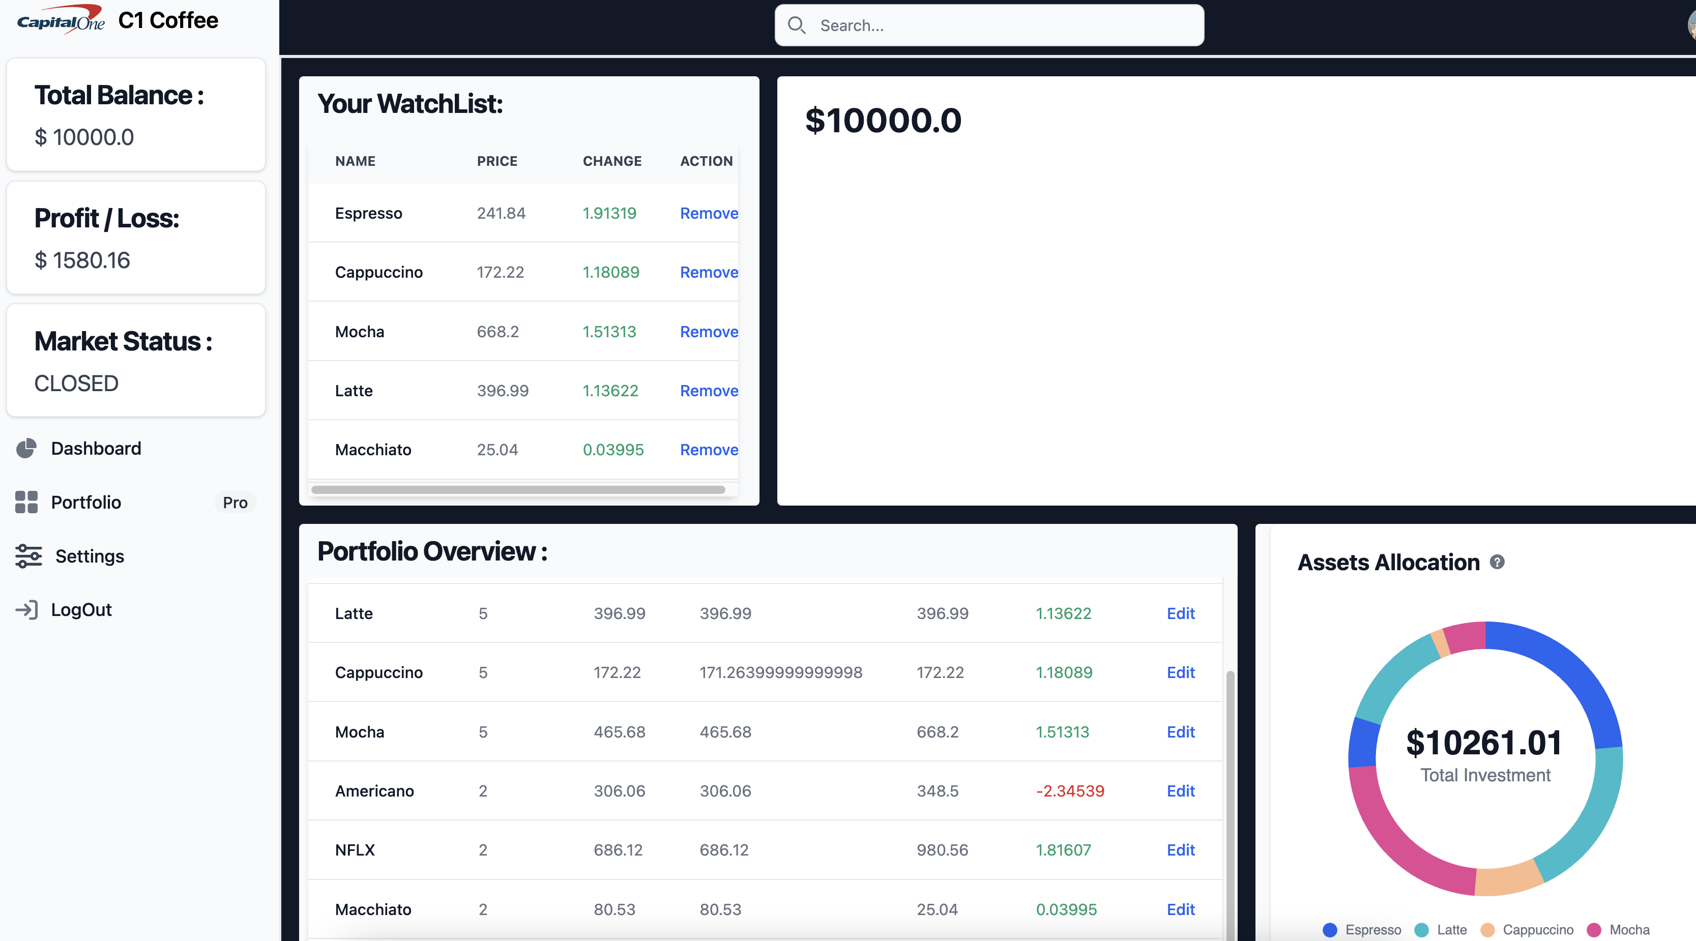Image resolution: width=1696 pixels, height=941 pixels.
Task: Click the LogOut arrow icon
Action: (x=26, y=609)
